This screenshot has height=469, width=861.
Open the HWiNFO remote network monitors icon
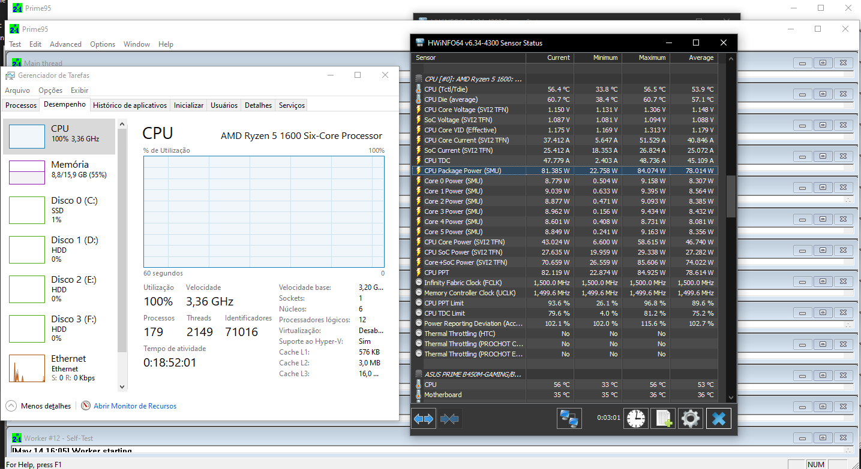[569, 419]
